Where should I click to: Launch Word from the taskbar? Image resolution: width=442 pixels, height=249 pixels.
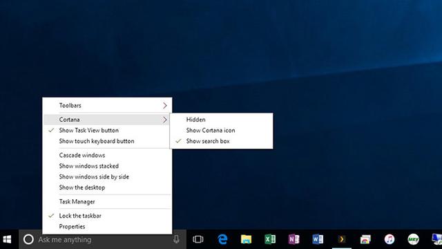coord(318,239)
